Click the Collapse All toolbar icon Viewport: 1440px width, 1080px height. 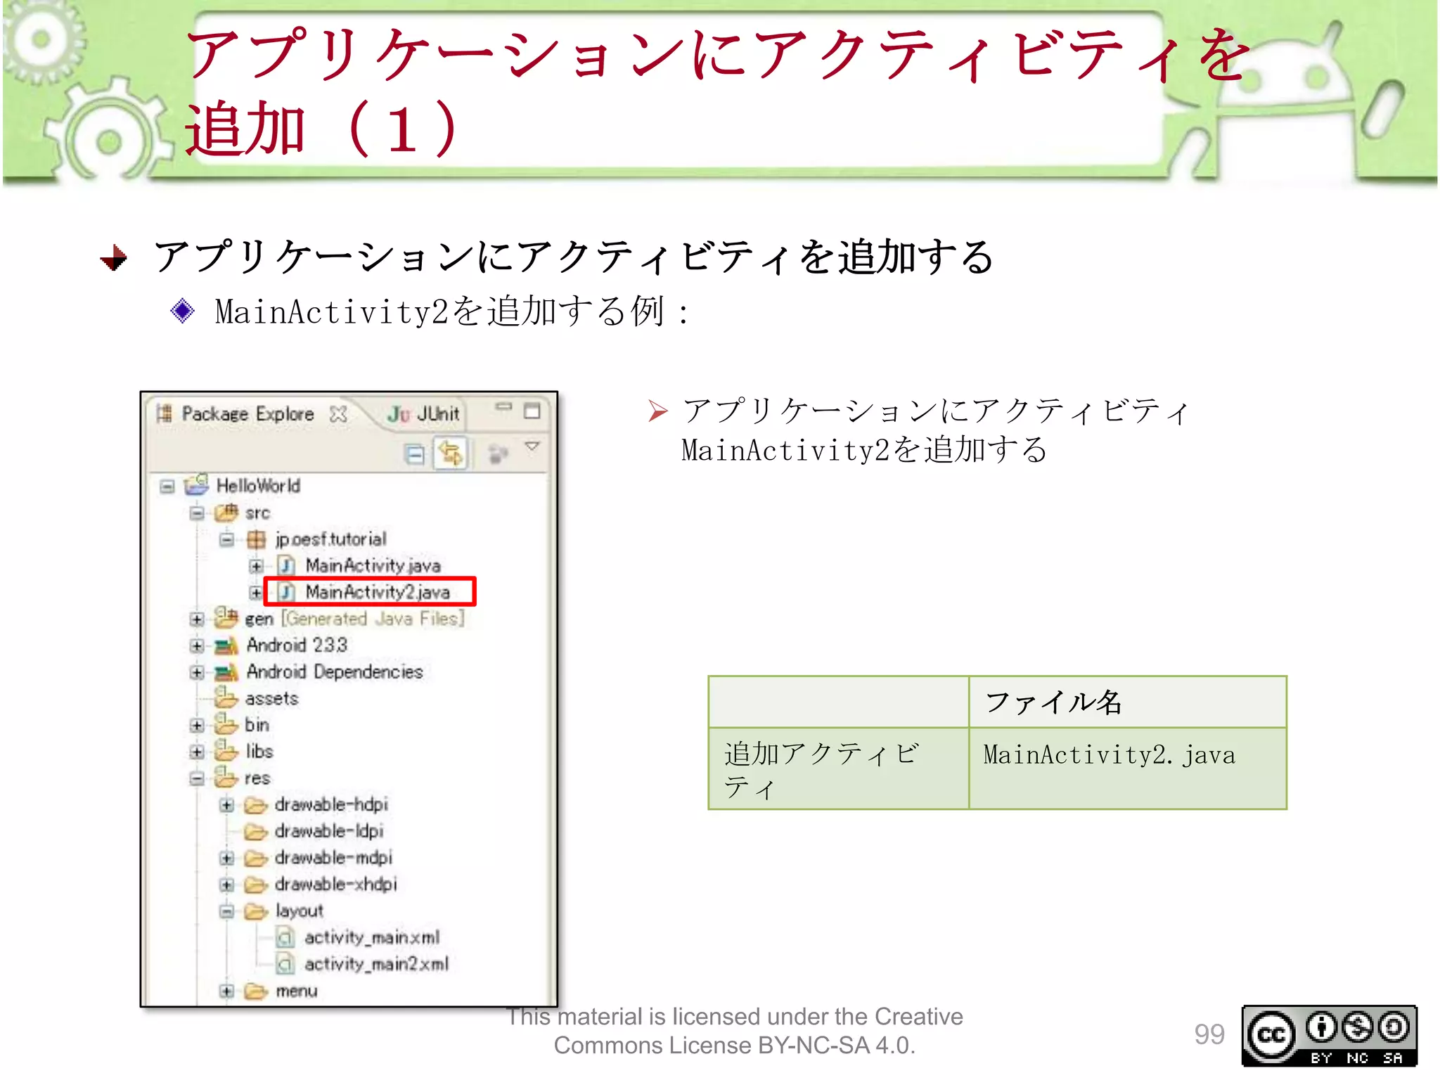tap(415, 454)
